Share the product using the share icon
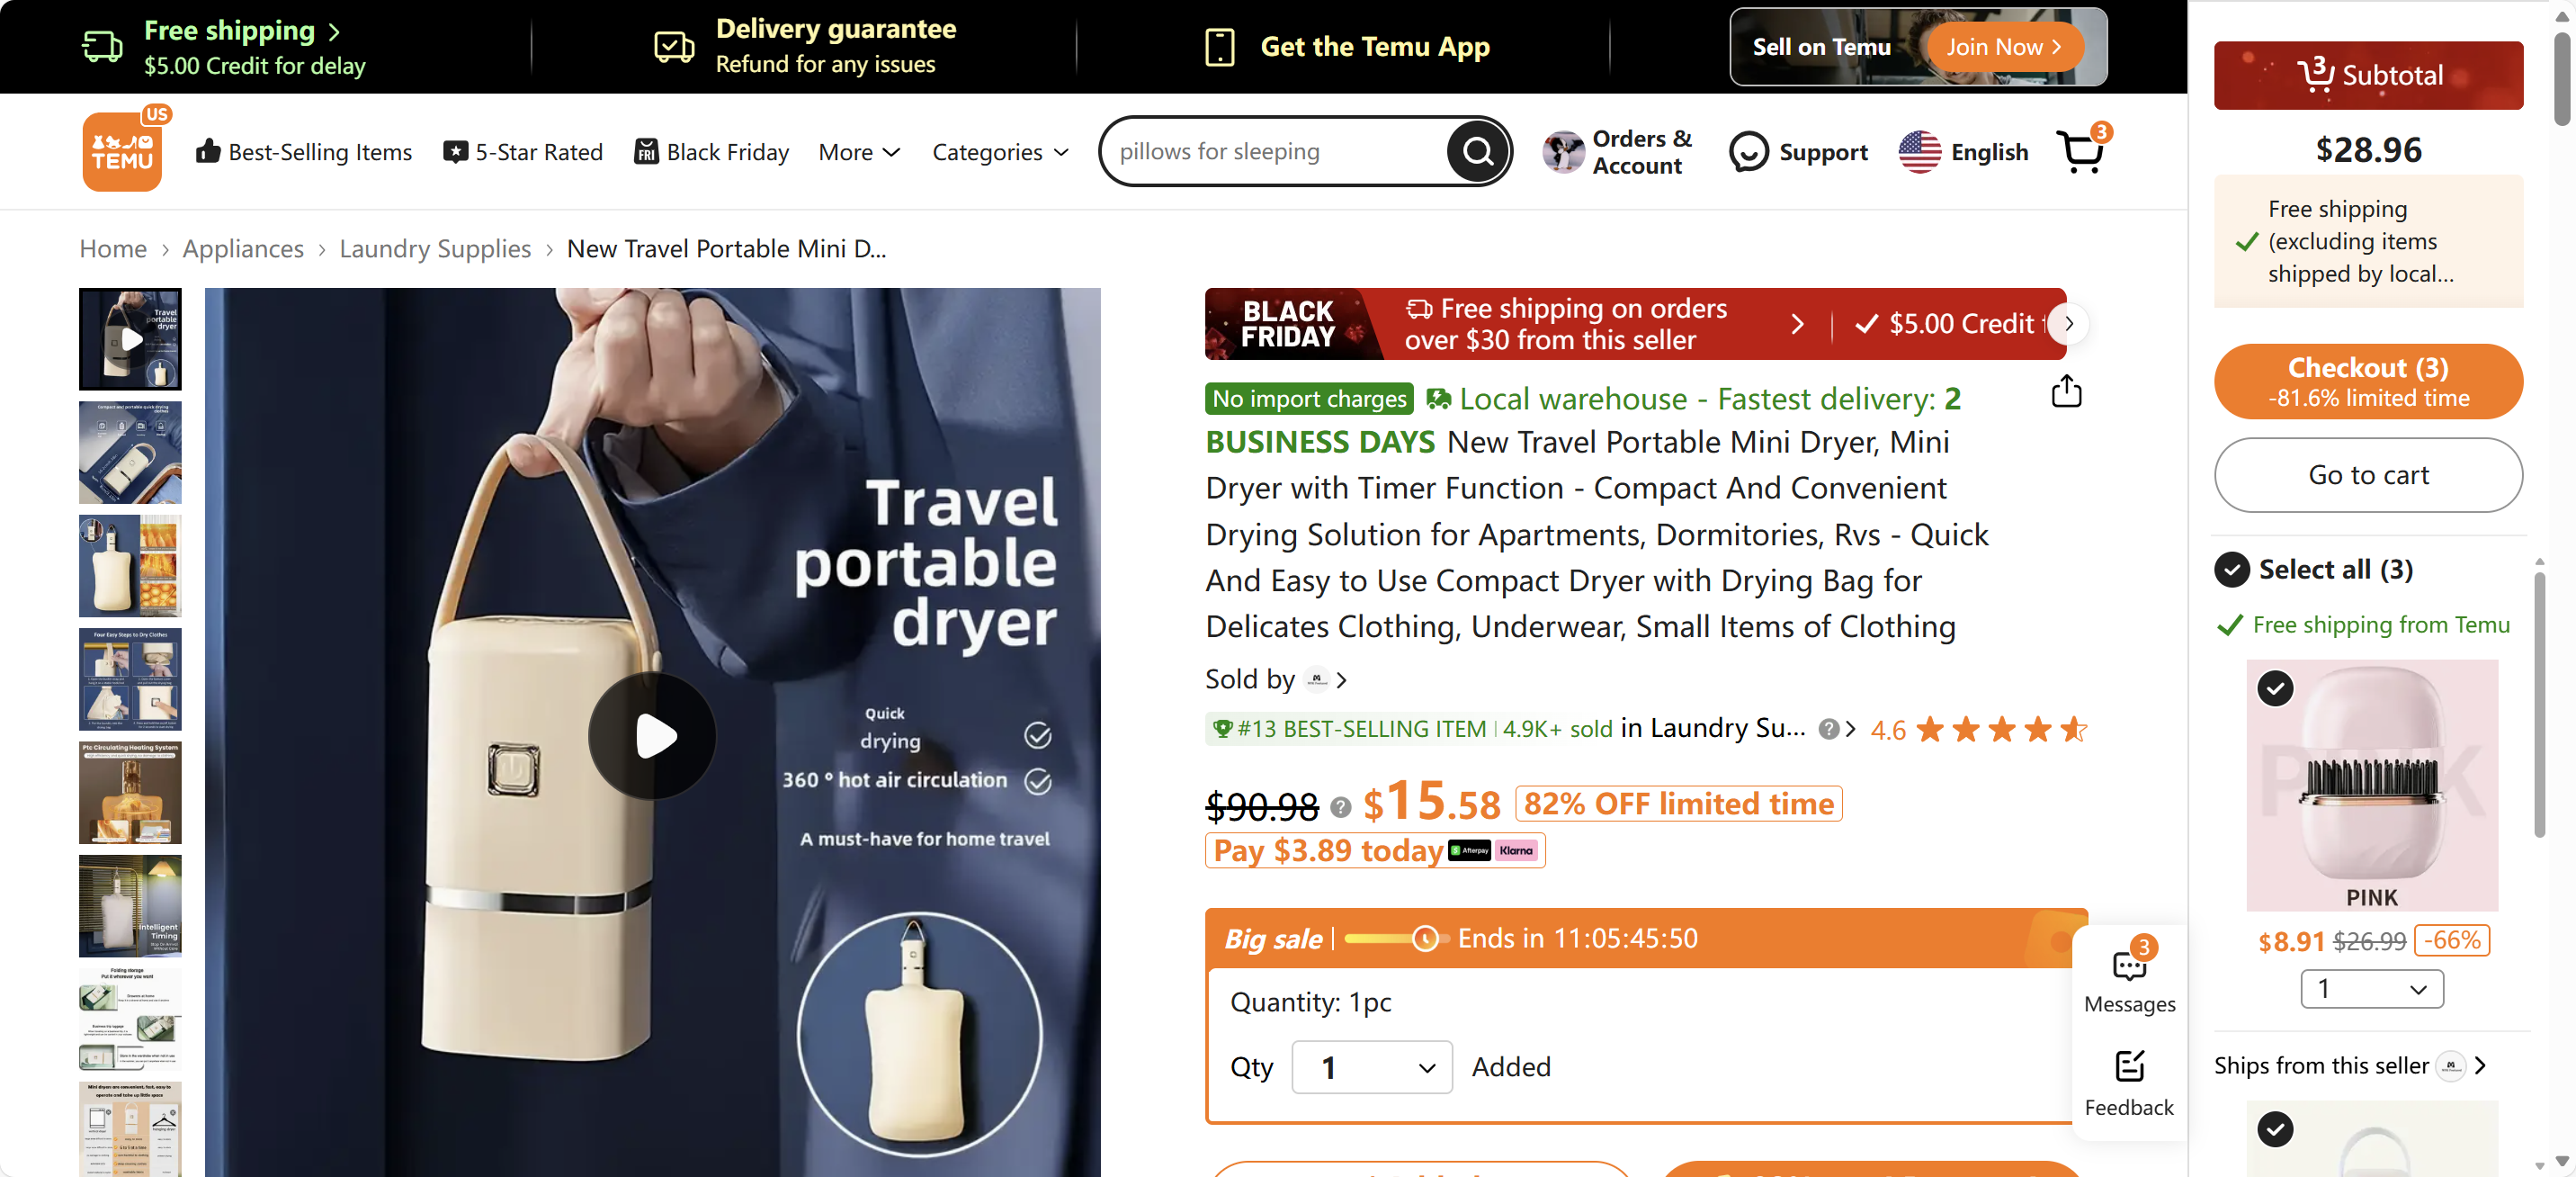 2066,391
